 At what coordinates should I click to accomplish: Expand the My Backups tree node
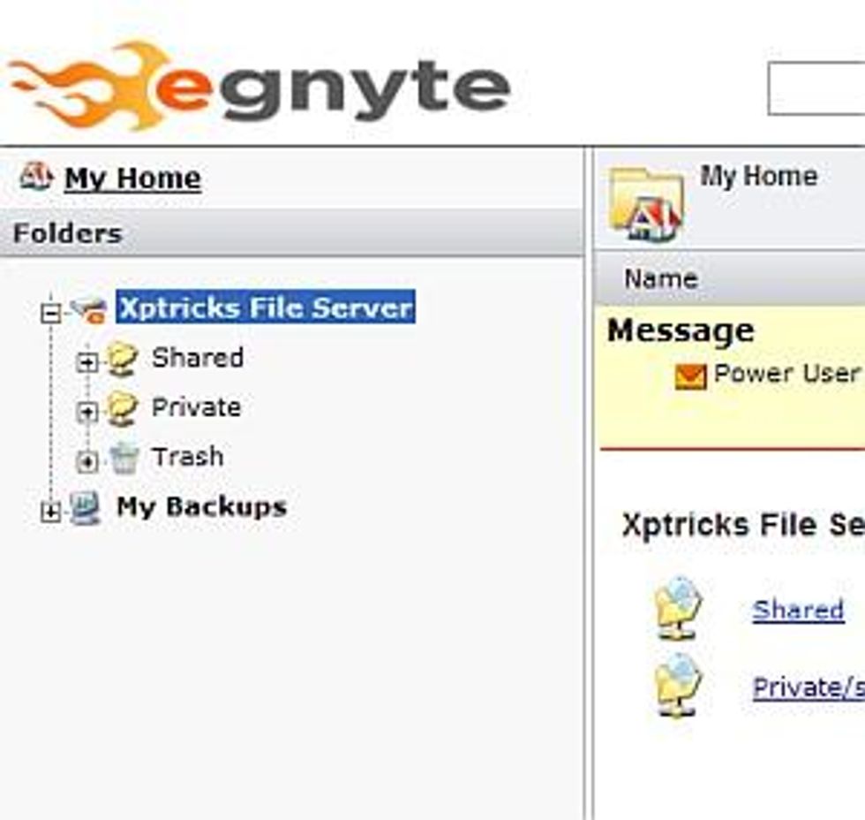[x=50, y=512]
